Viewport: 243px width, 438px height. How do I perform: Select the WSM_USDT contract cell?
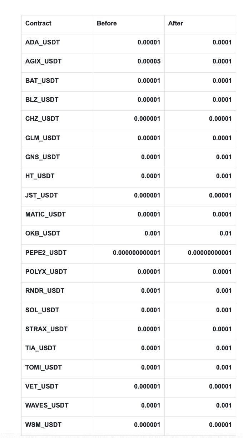click(x=43, y=425)
